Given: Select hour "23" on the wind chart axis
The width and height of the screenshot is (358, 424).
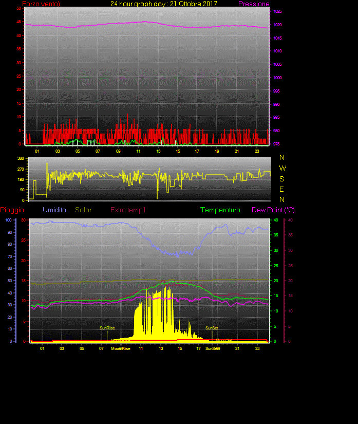Looking at the screenshot, I should [257, 151].
